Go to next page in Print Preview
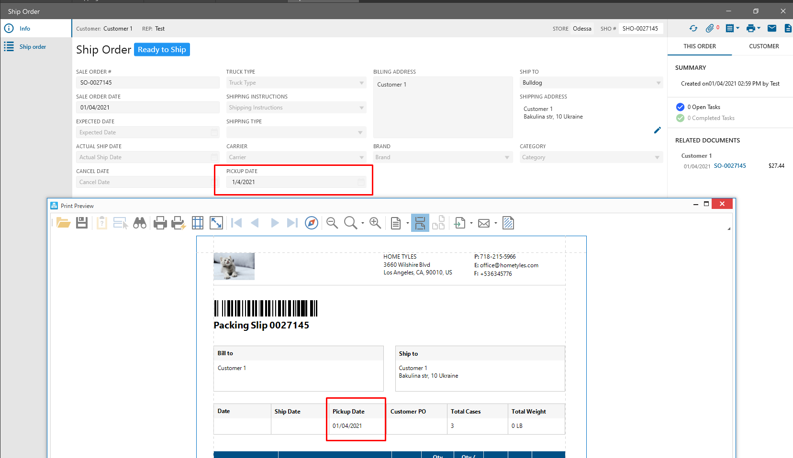The height and width of the screenshot is (458, 793). (x=275, y=223)
